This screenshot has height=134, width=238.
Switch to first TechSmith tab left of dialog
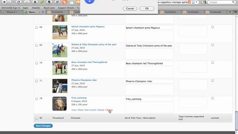pos(57,12)
